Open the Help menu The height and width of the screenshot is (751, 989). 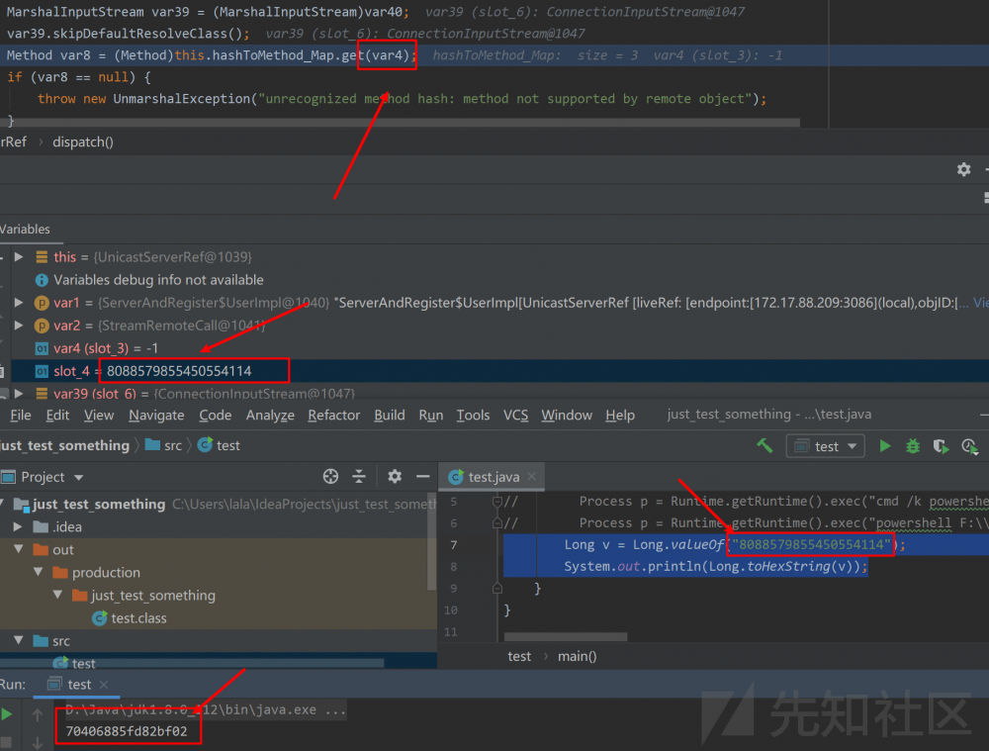coord(620,416)
